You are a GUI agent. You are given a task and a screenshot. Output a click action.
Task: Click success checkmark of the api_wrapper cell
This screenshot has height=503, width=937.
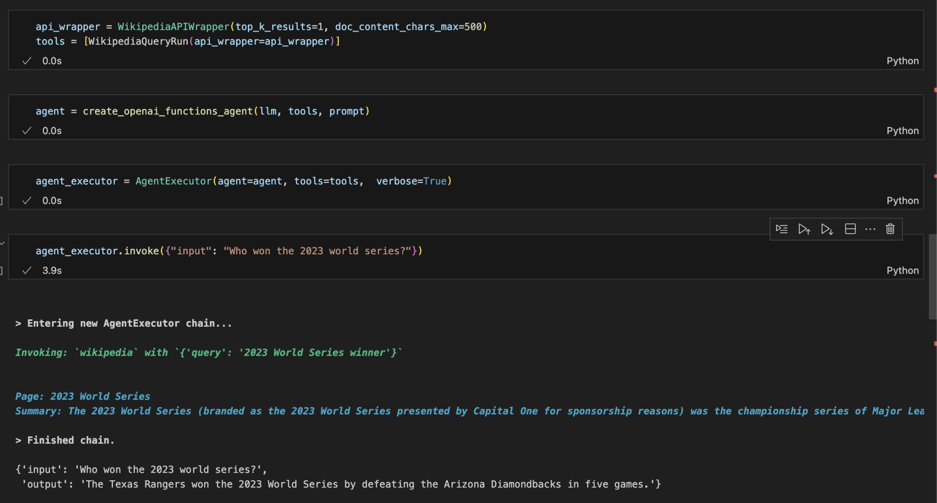pos(27,61)
